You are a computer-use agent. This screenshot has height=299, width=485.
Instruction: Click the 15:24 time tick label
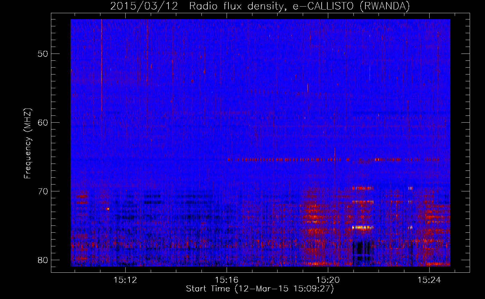(429, 280)
